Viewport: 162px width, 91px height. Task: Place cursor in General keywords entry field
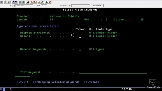(x=80, y=50)
